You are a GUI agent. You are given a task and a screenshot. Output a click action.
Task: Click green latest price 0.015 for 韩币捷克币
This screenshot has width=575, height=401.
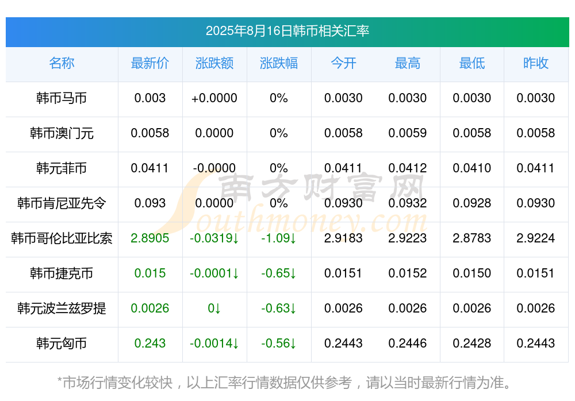point(149,273)
